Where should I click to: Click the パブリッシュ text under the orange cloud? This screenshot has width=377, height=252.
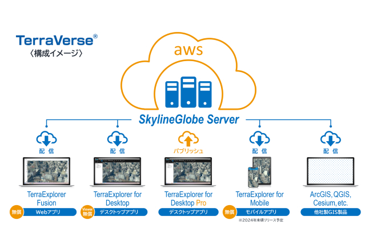coord(188,151)
